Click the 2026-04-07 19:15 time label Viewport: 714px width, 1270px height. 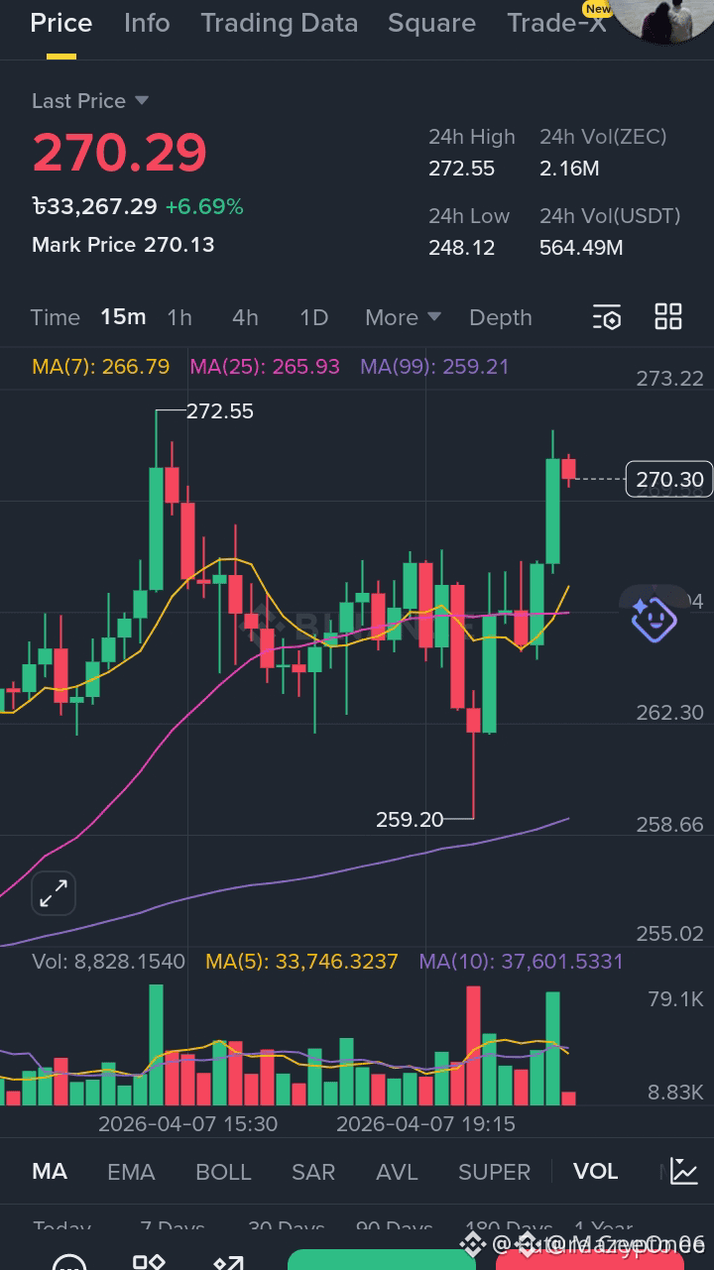(x=425, y=1124)
